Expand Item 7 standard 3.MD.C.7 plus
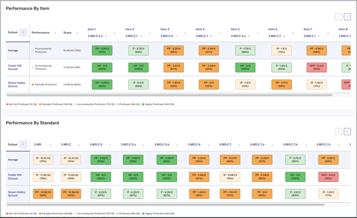The width and height of the screenshot is (357, 218). coord(319,36)
